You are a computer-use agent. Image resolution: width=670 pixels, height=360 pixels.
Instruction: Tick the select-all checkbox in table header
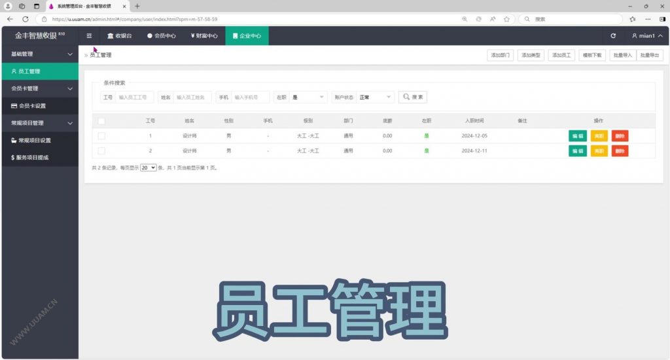(101, 121)
